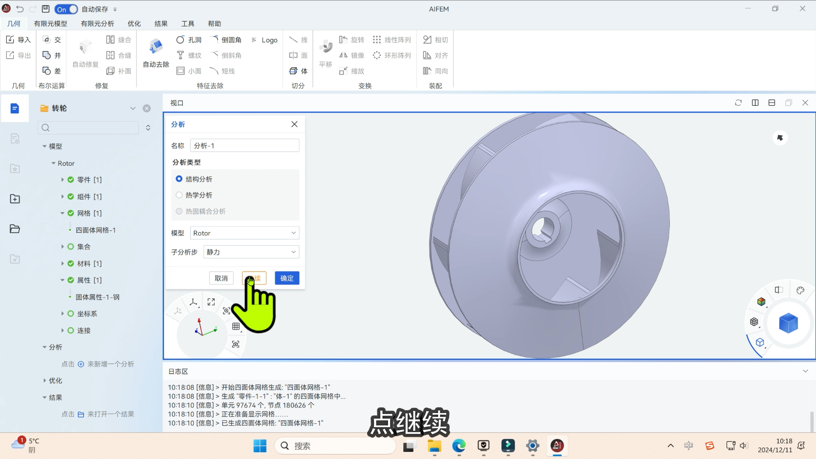Select the 孔洞 hole removal tool

[x=189, y=40]
